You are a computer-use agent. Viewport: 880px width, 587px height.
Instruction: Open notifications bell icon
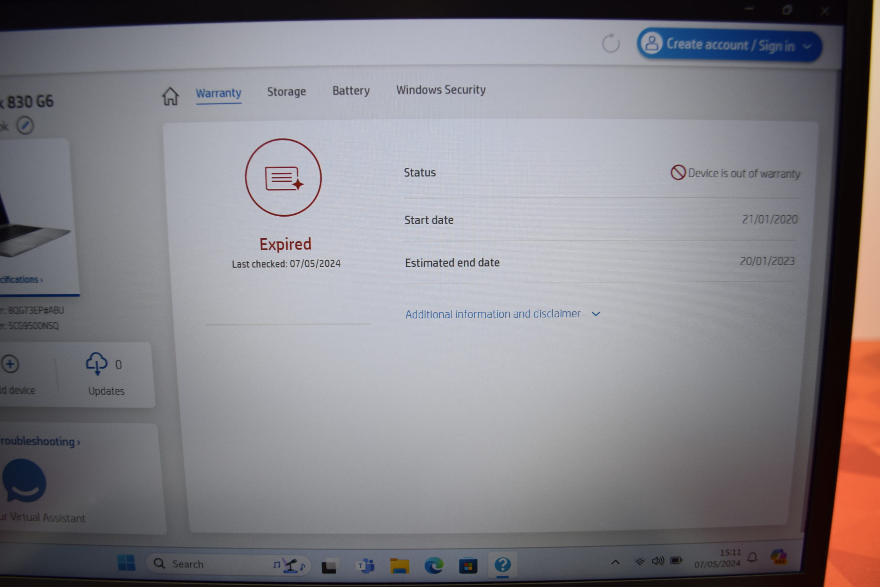pos(752,558)
